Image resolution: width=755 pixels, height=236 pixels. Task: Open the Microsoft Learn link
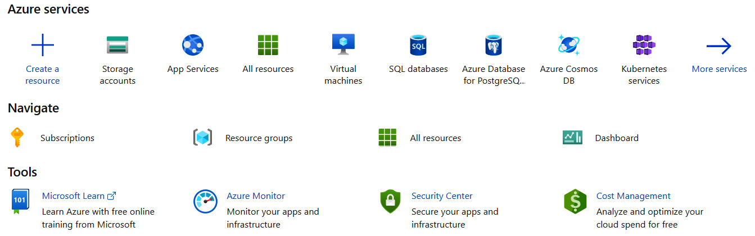73,196
